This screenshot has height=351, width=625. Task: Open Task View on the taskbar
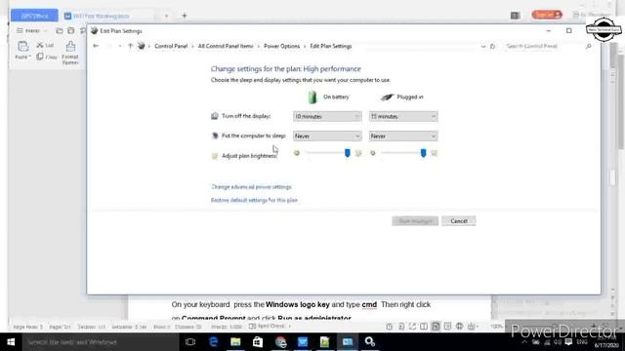click(x=190, y=342)
